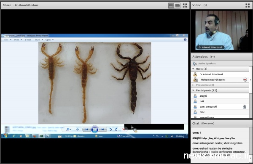
Task: Launch Internet Explorer from the taskbar
Action: 14,136
